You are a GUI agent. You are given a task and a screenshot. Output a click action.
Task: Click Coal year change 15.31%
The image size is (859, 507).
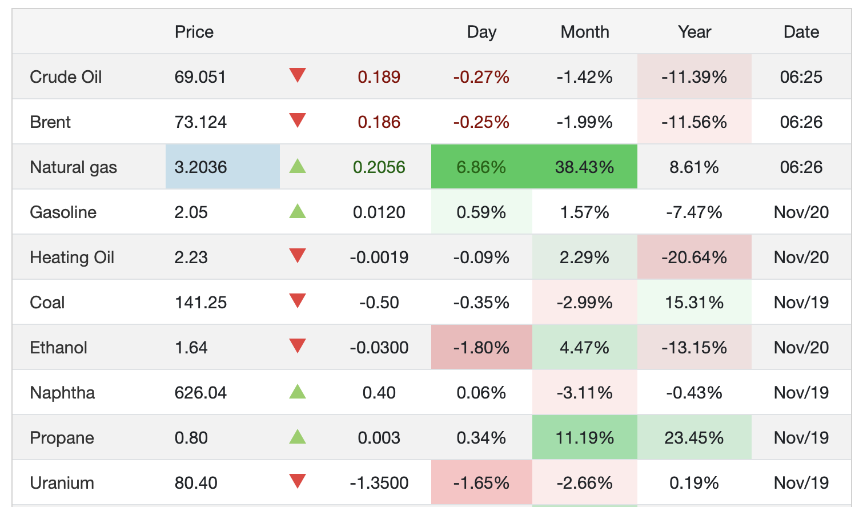click(x=695, y=303)
